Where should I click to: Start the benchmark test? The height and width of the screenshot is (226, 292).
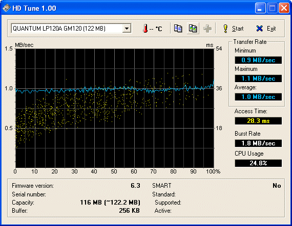(x=233, y=29)
